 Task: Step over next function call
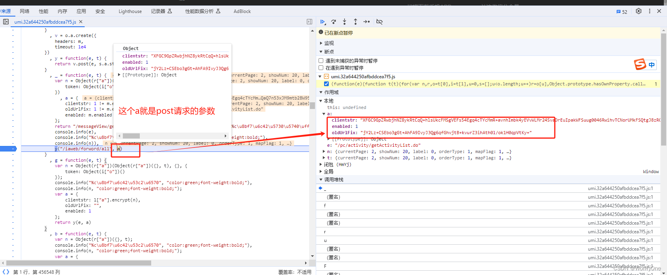pos(333,22)
